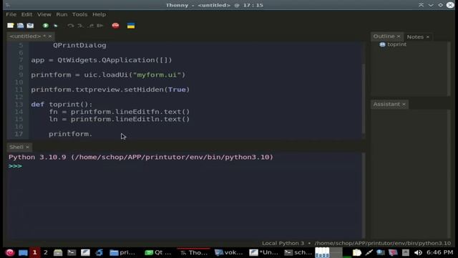The height and width of the screenshot is (258, 458).
Task: Click the show desktop taskbar icon
Action: pyautogui.click(x=23, y=252)
